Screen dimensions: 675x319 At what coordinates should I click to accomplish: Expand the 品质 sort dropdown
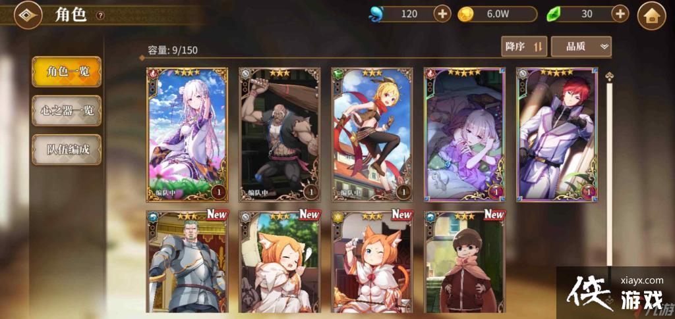point(581,46)
